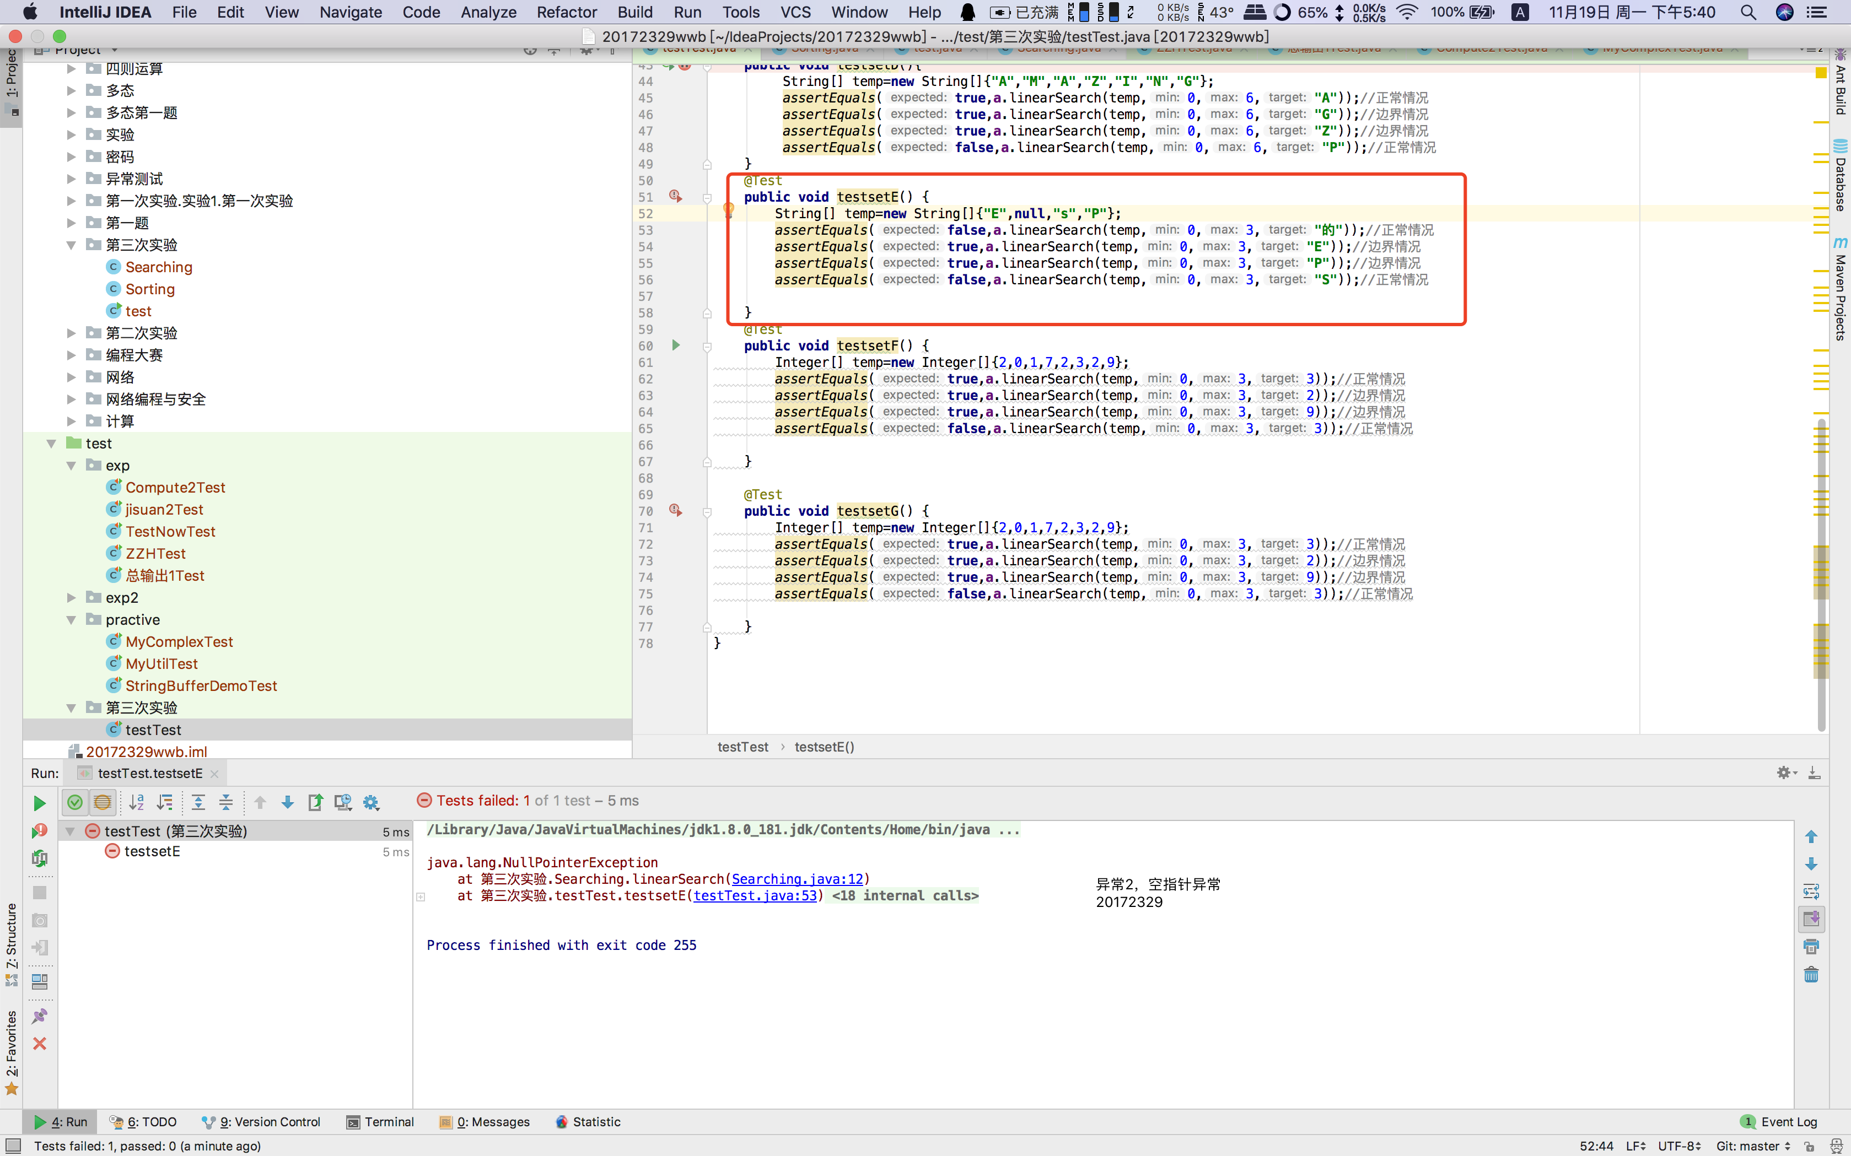Open TODO tool window button
1851x1156 pixels.
point(143,1122)
